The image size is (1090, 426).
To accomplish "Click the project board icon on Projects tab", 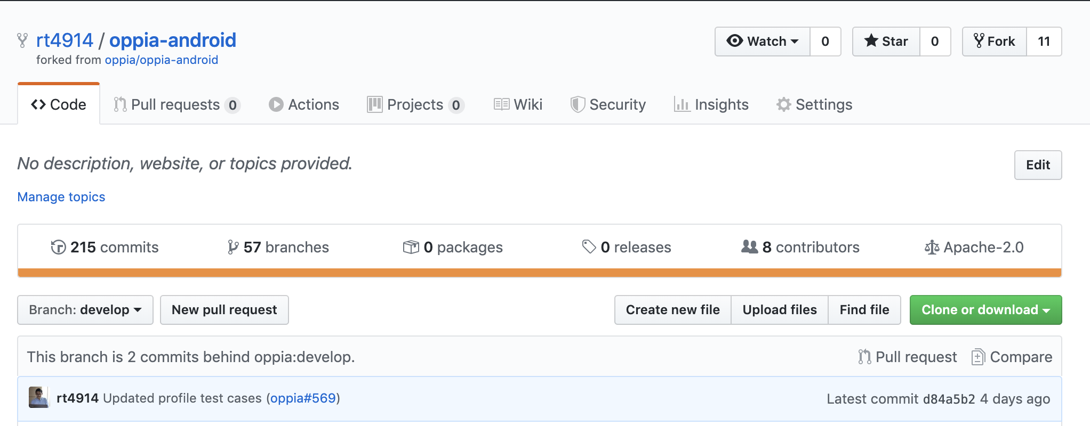I will pyautogui.click(x=375, y=104).
